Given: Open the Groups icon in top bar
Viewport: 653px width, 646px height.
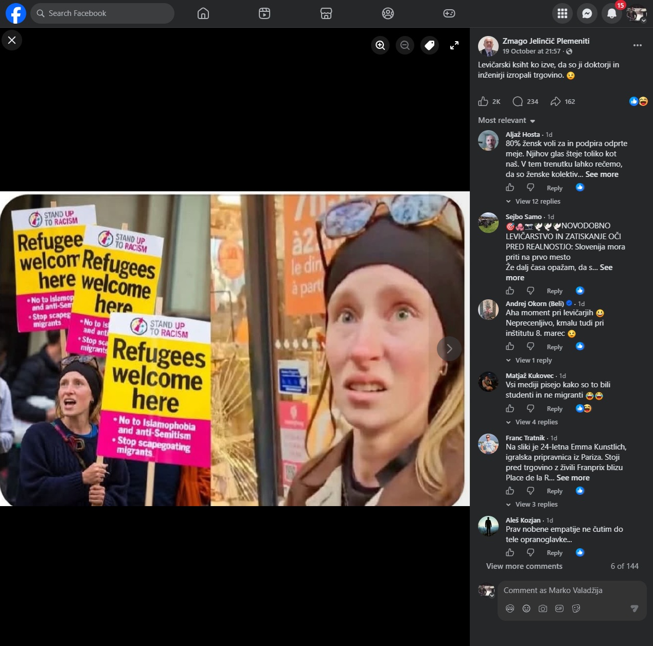Looking at the screenshot, I should point(388,13).
